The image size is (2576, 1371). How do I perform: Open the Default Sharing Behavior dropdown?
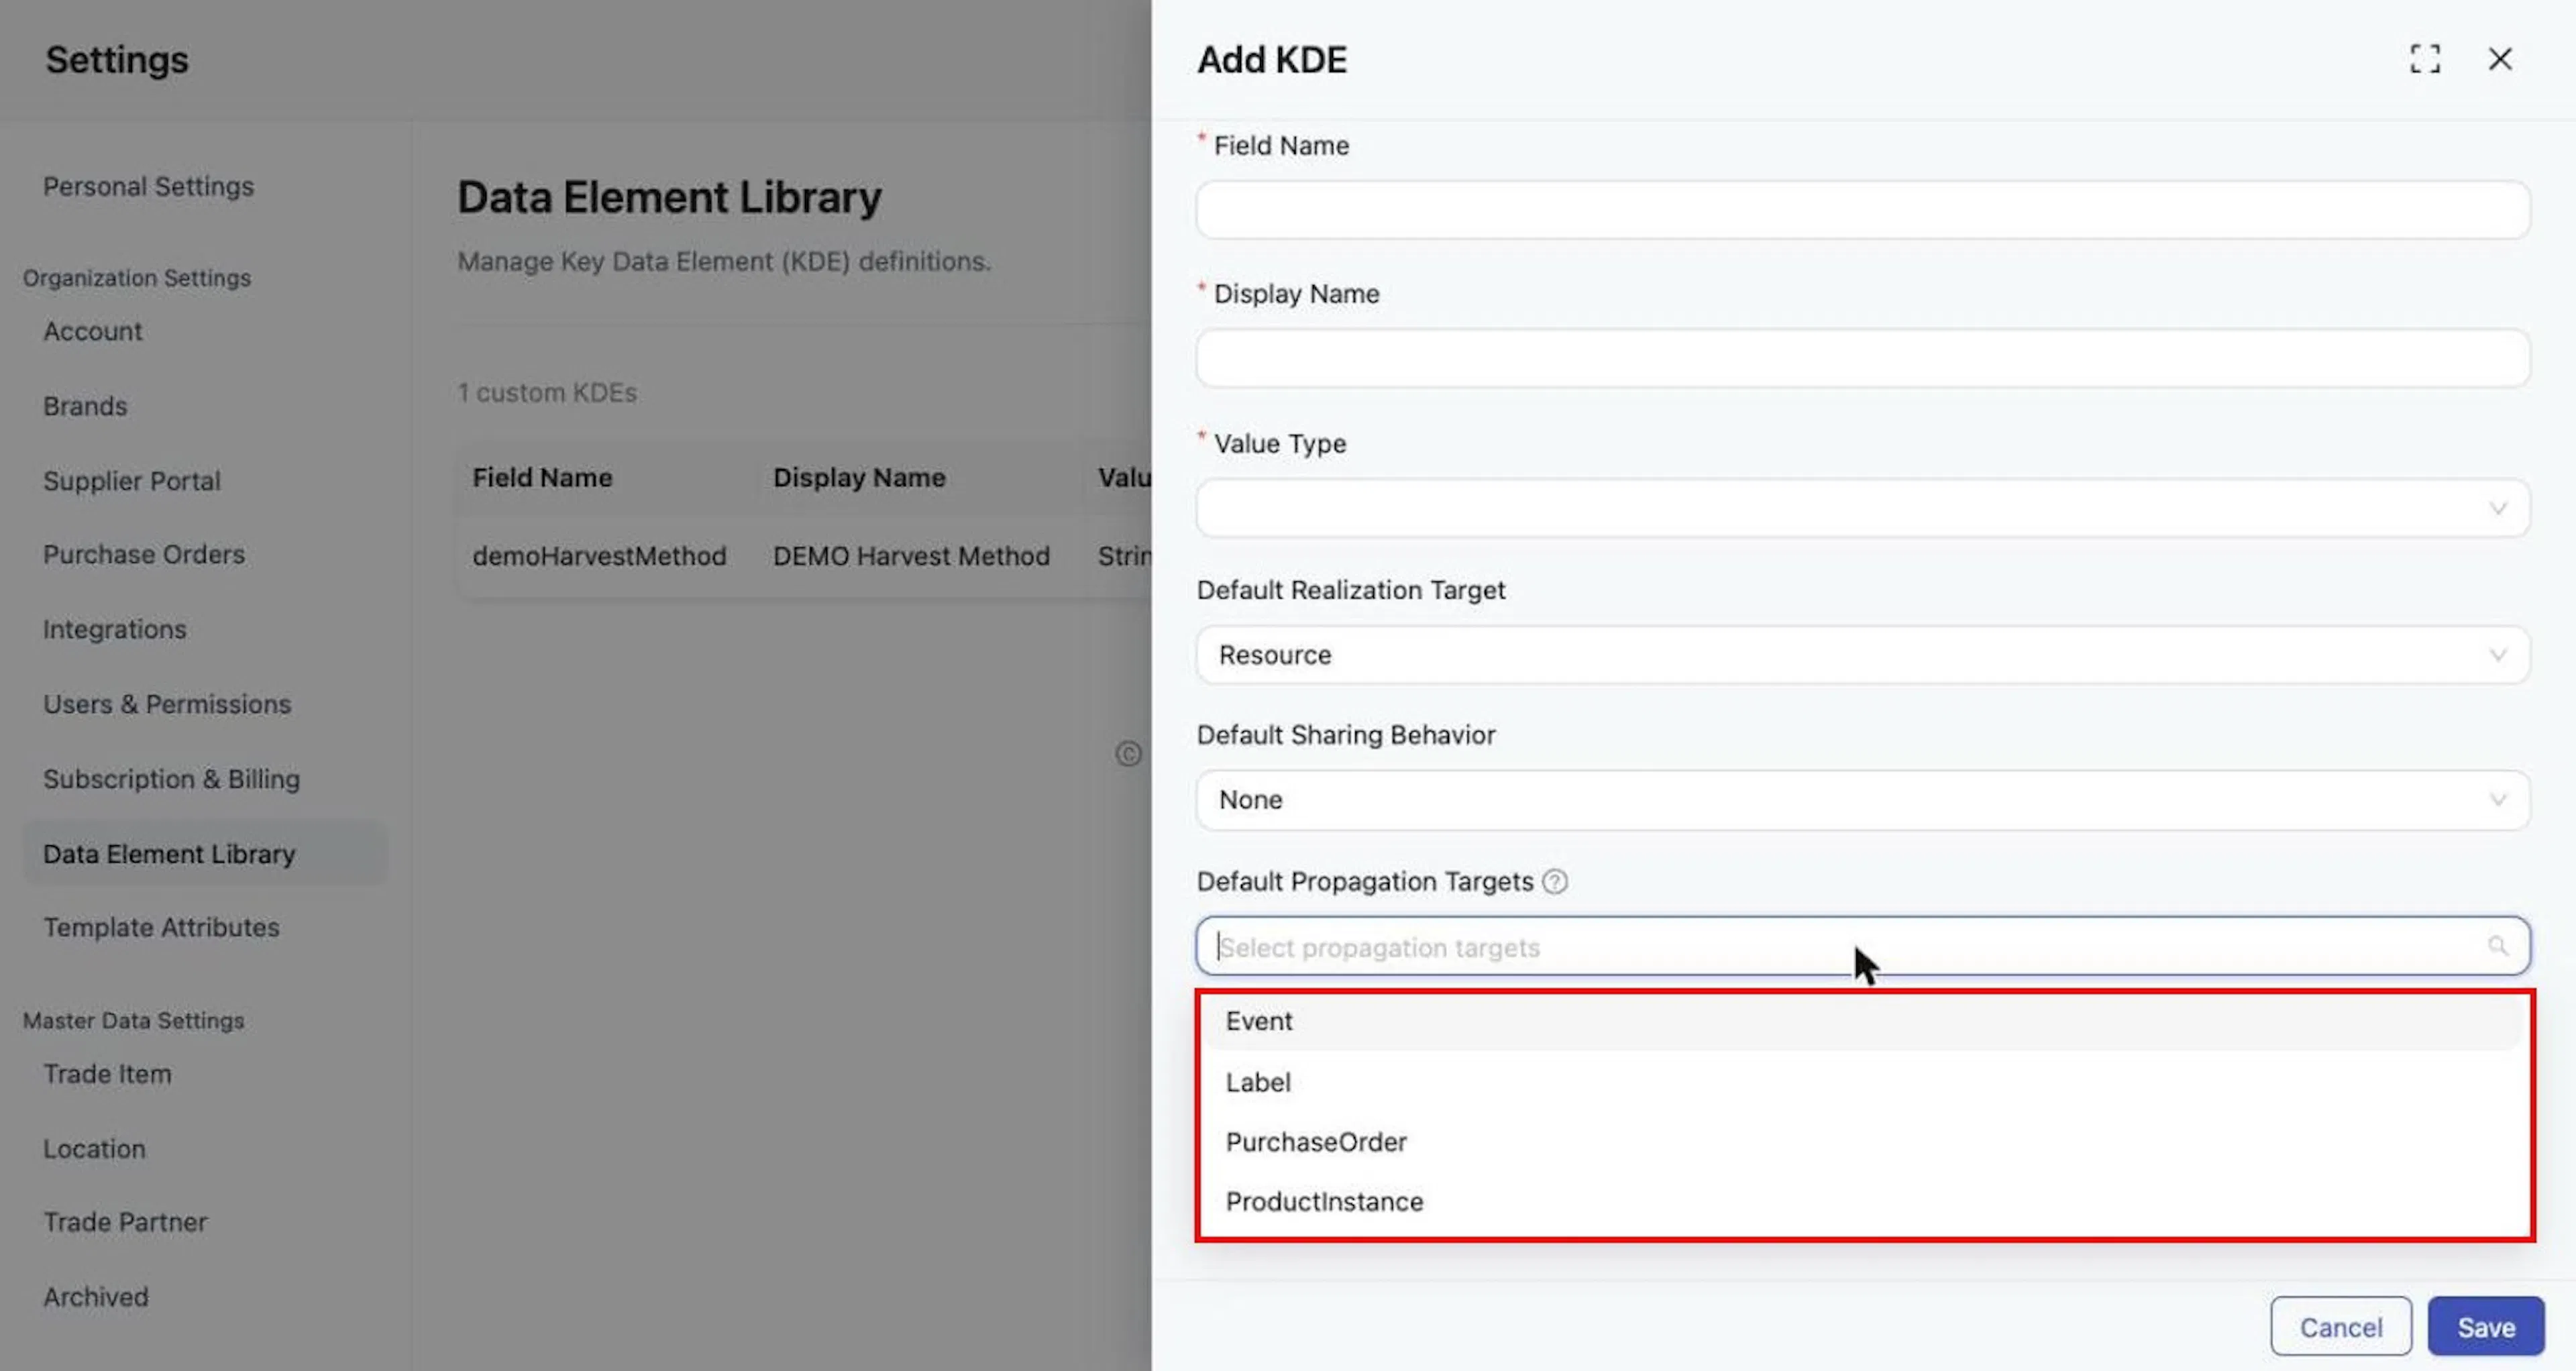pyautogui.click(x=1862, y=800)
